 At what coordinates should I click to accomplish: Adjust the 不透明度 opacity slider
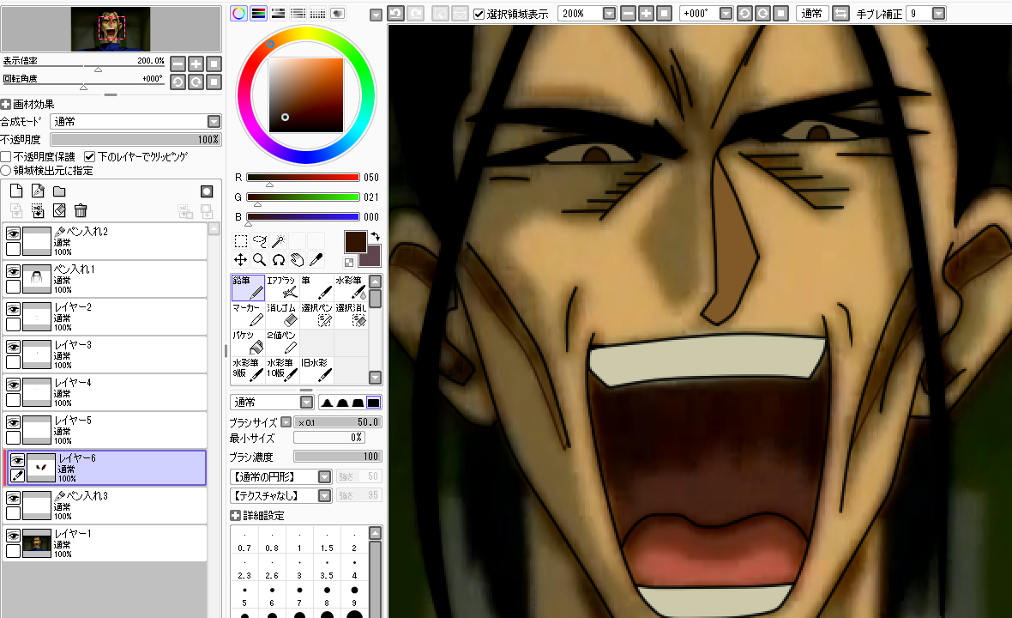[x=136, y=140]
